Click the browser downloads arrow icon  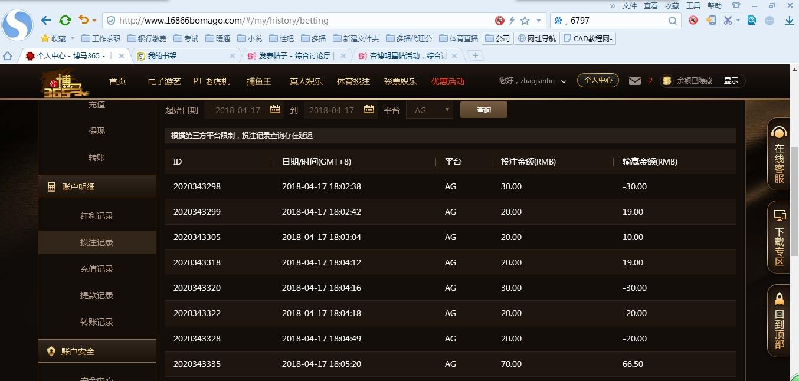pyautogui.click(x=789, y=21)
